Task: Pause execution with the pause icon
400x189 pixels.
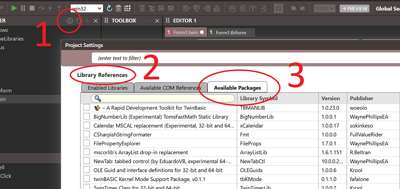Action: point(23,8)
